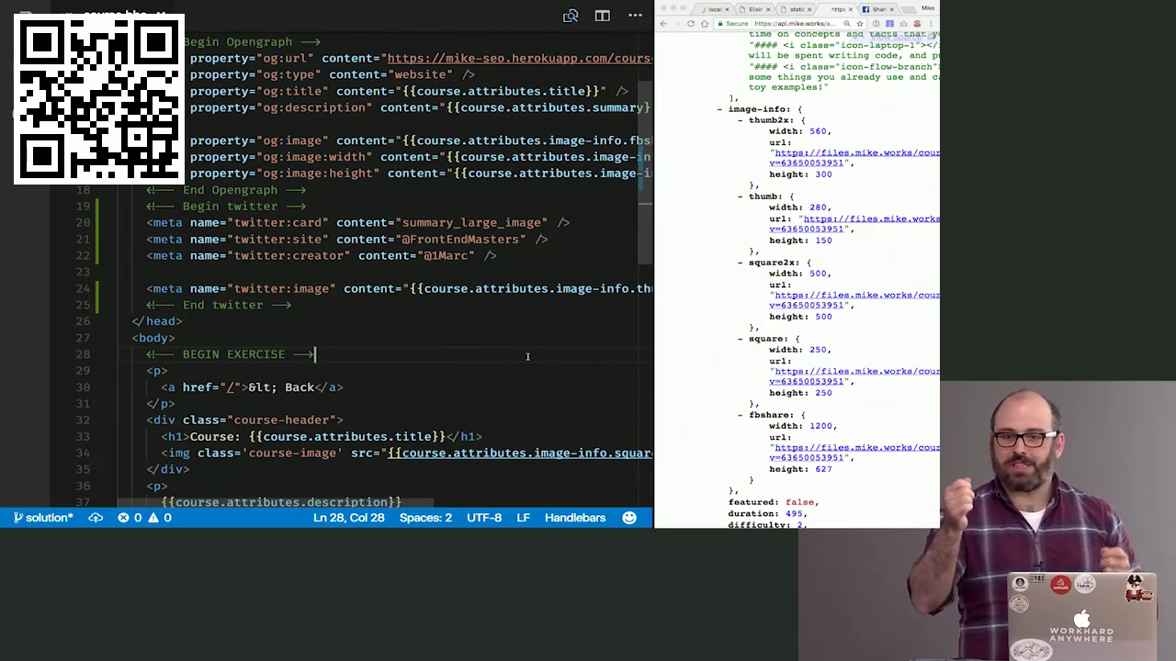Screen dimensions: 1176x661
Task: Open the split editor icon in VS Code
Action: pyautogui.click(x=603, y=16)
